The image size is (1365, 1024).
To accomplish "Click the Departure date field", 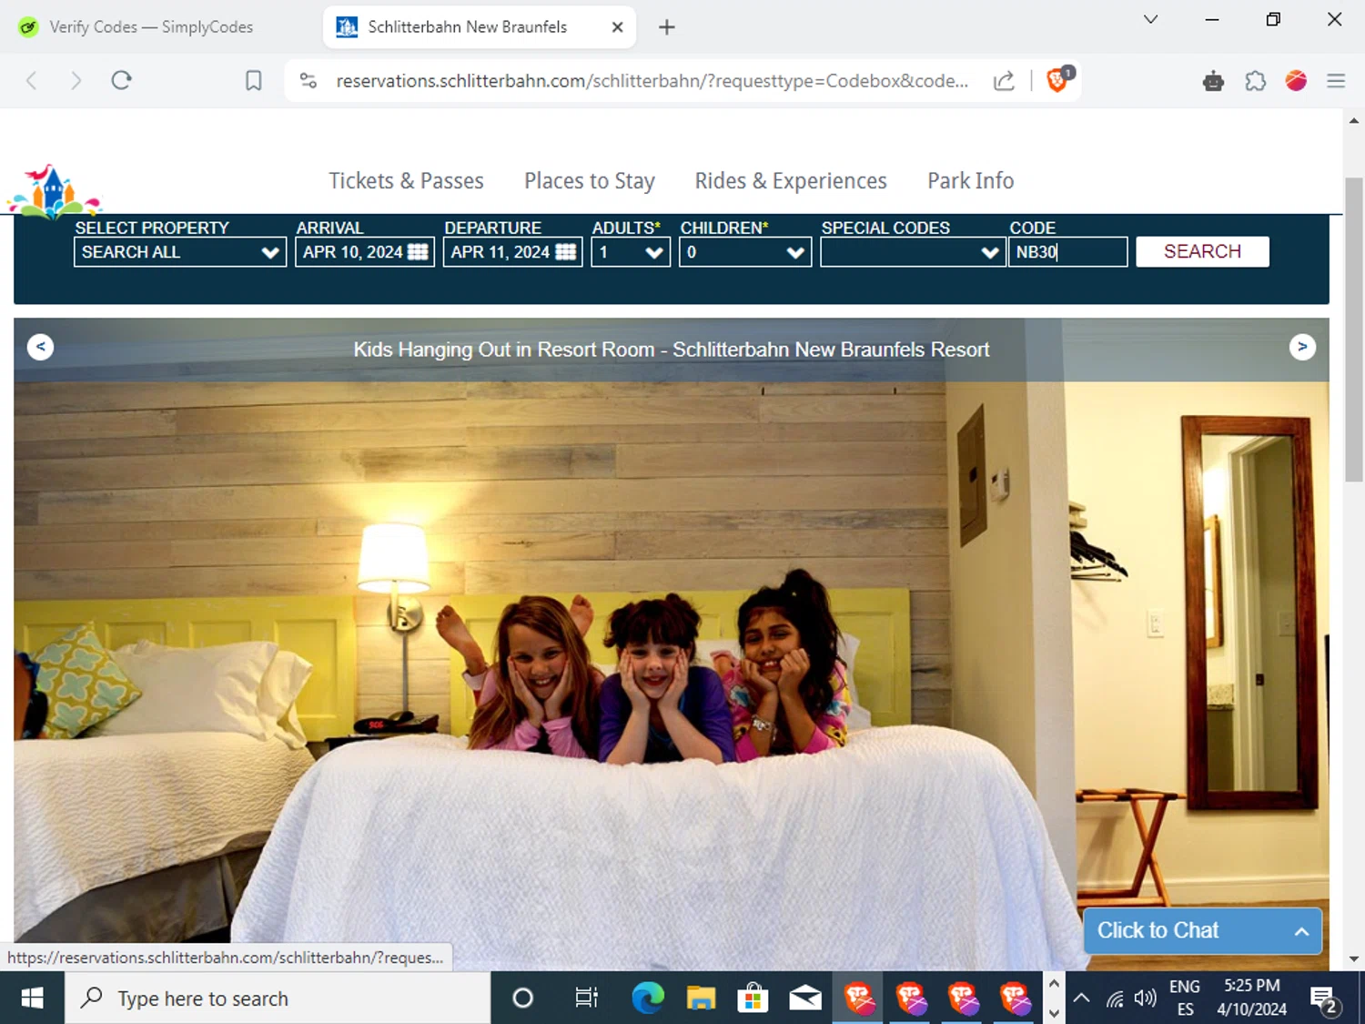I will [513, 252].
